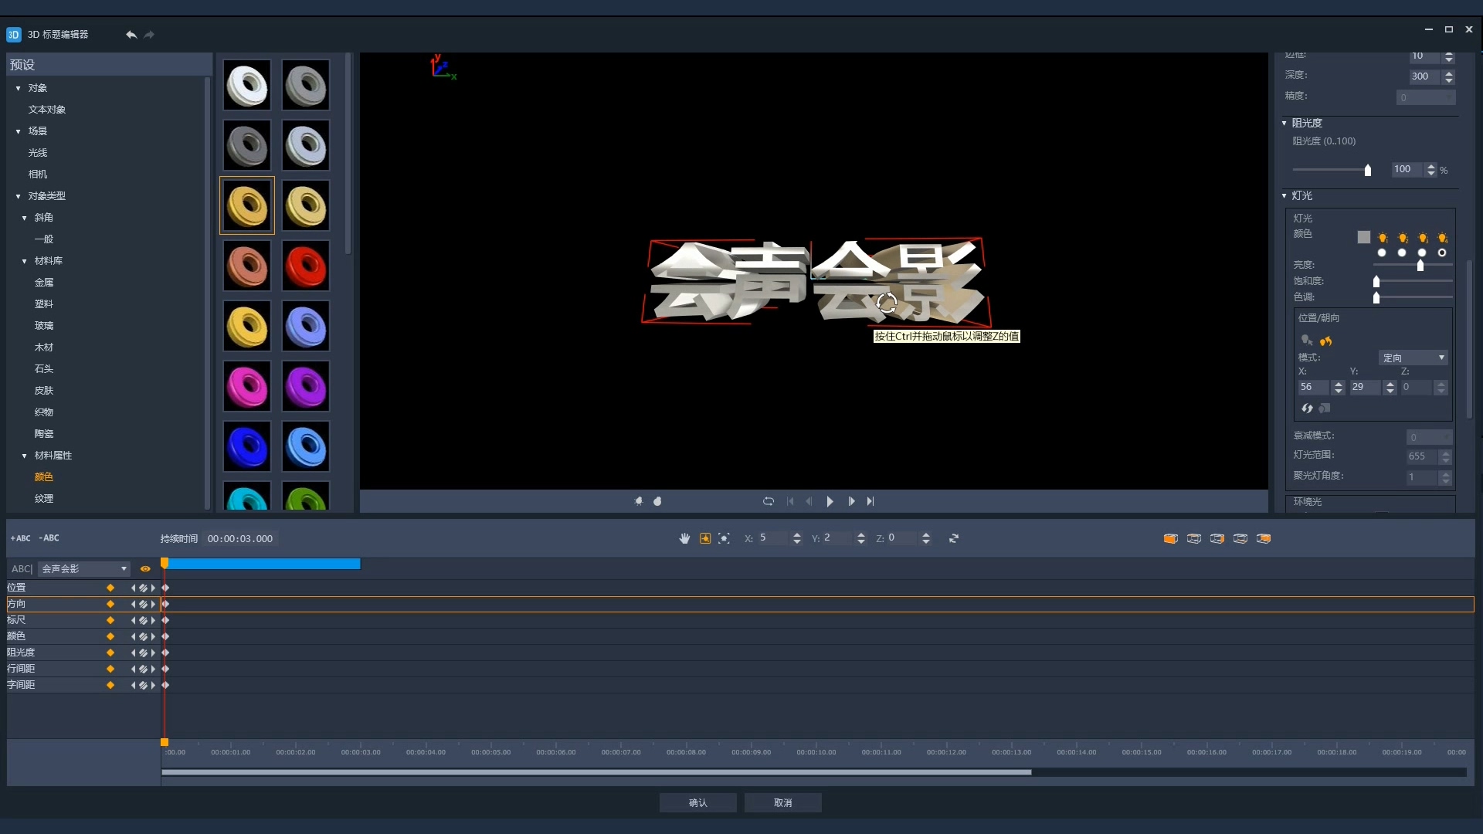The width and height of the screenshot is (1483, 834).
Task: Play the 3D title preview
Action: click(830, 501)
